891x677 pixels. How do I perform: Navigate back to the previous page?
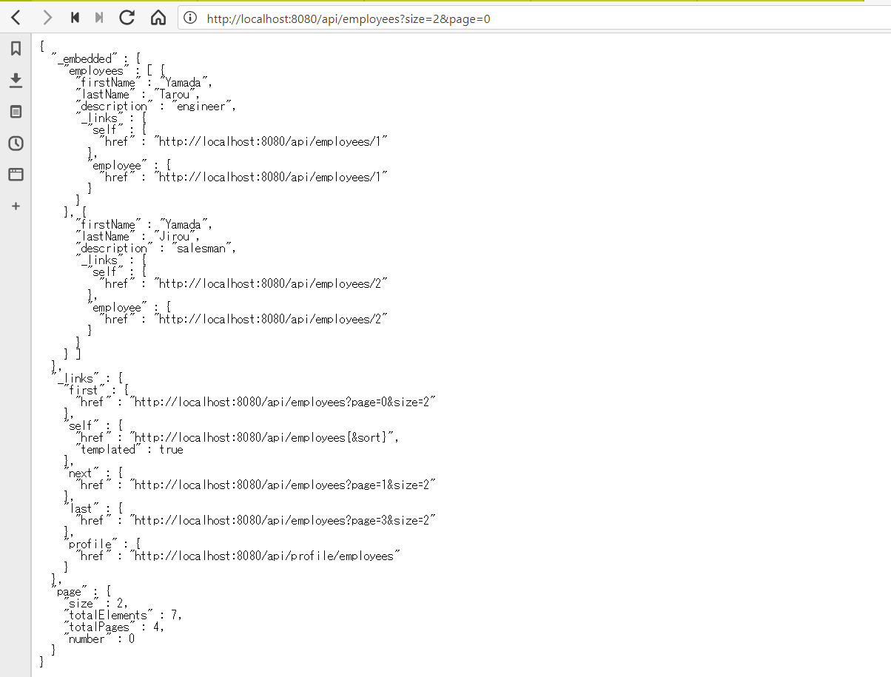coord(16,17)
